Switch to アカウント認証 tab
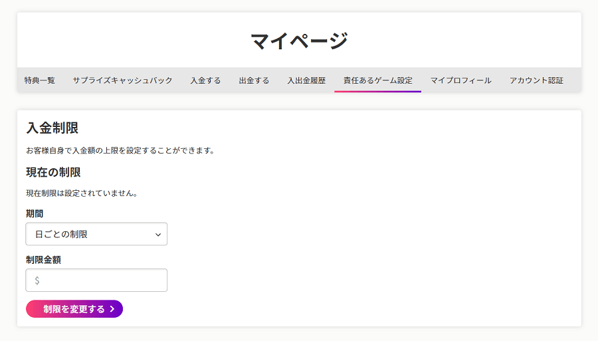The image size is (598, 341). 536,80
